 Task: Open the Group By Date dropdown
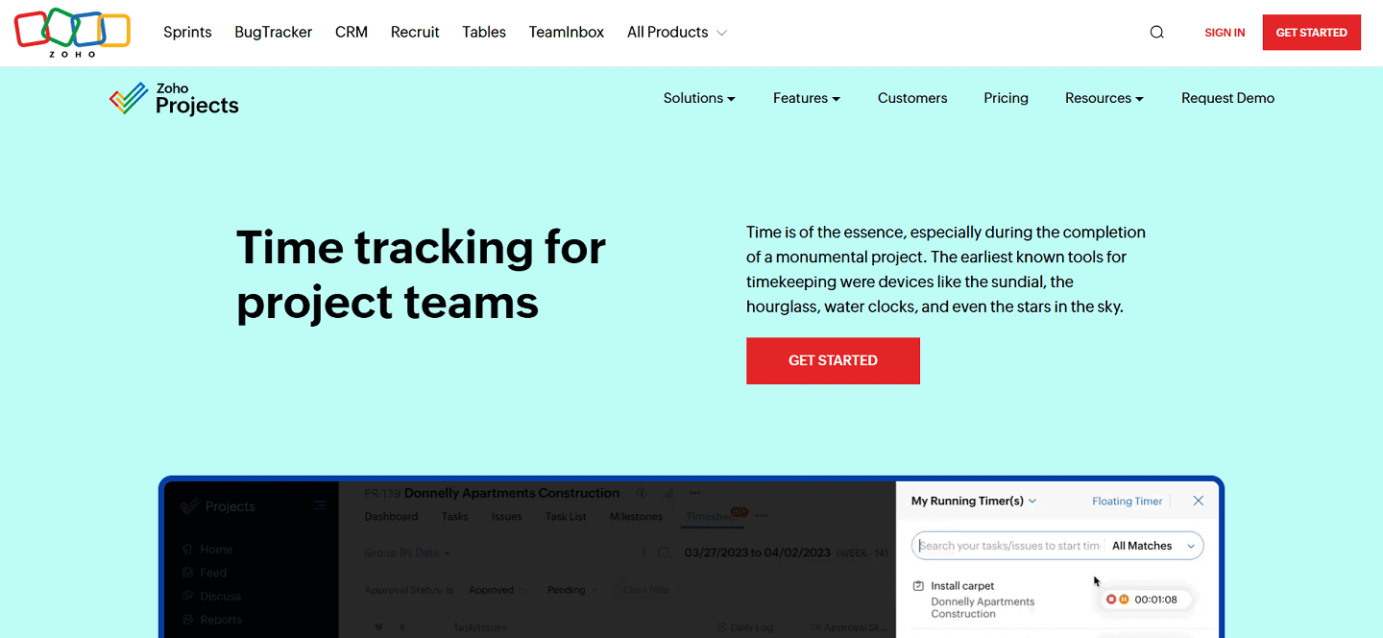pyautogui.click(x=406, y=552)
